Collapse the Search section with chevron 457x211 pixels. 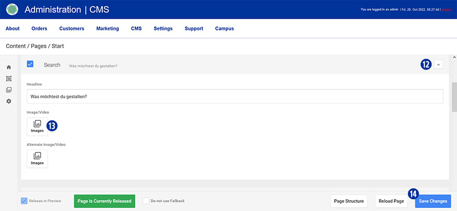pyautogui.click(x=438, y=64)
